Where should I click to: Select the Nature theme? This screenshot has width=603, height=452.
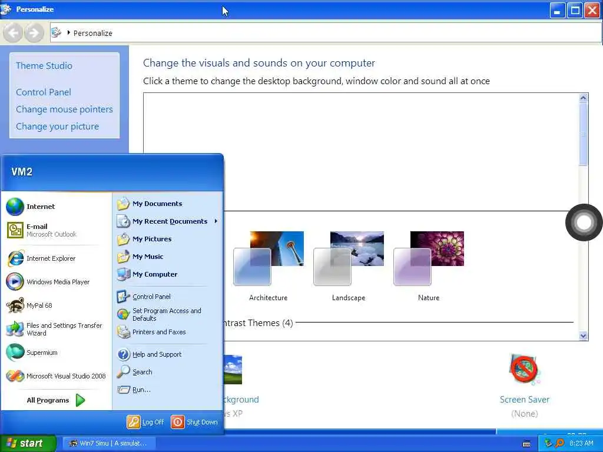(x=429, y=265)
